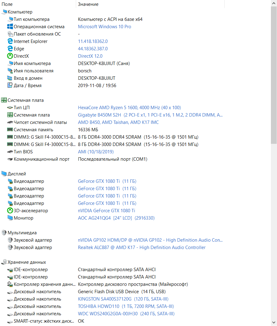277x326 pixels.
Task: Click the Мультимедиа speaker icon
Action: click(4, 233)
